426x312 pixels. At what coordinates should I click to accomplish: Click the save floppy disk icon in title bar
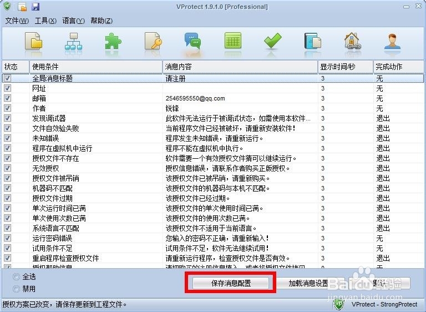[x=35, y=7]
